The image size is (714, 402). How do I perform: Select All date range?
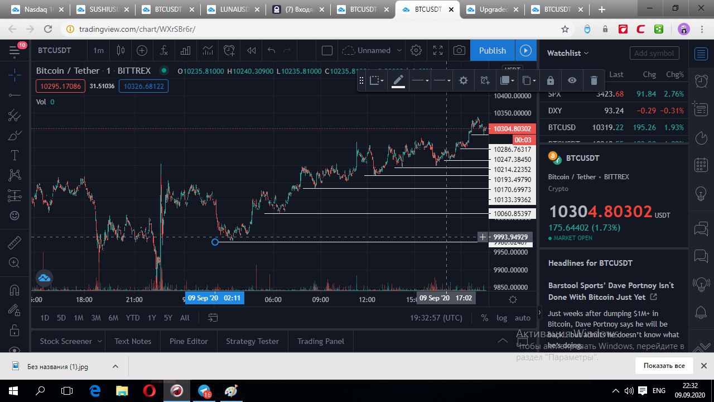(x=185, y=318)
